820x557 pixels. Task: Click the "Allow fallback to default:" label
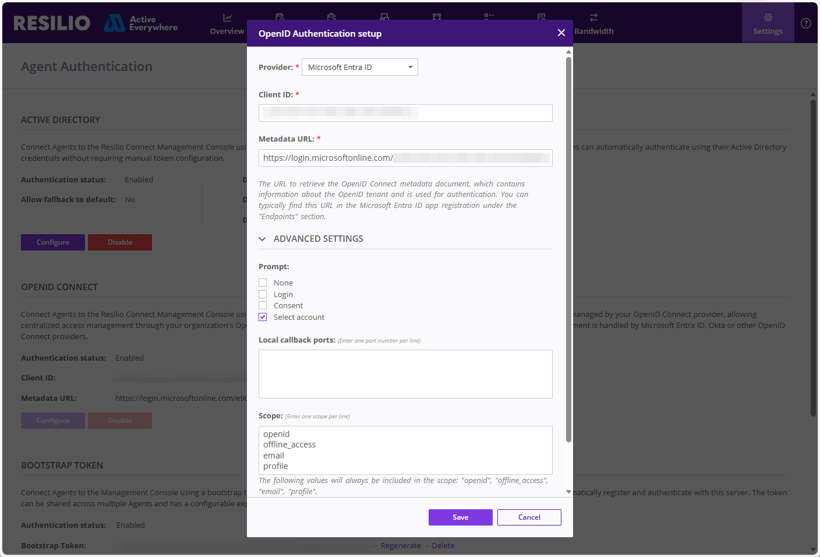click(x=68, y=200)
